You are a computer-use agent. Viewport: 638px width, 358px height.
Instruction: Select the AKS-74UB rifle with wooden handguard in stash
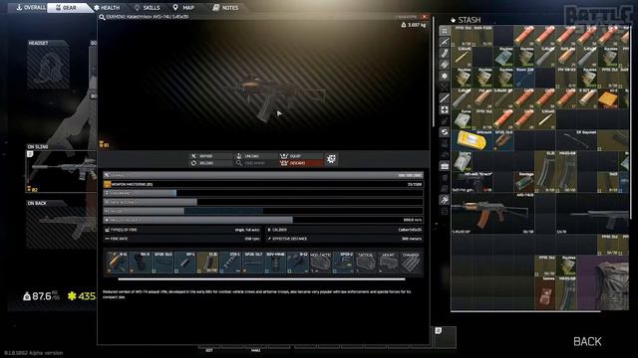coord(492,214)
